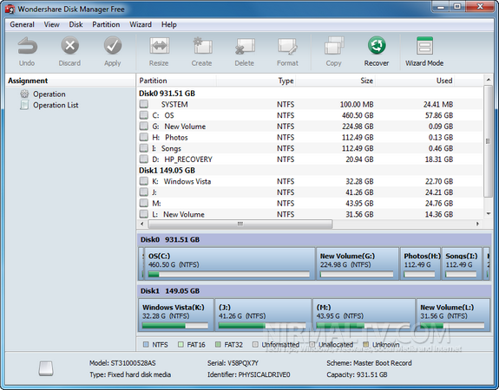Click the horizontal scrollbar left arrow
Image resolution: width=499 pixels, height=390 pixels.
tap(142, 224)
